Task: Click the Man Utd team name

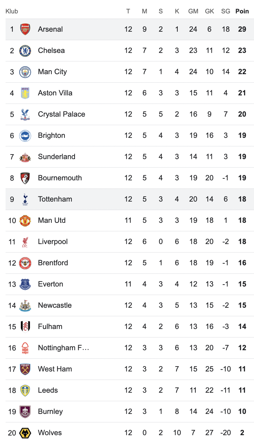Action: pos(52,221)
